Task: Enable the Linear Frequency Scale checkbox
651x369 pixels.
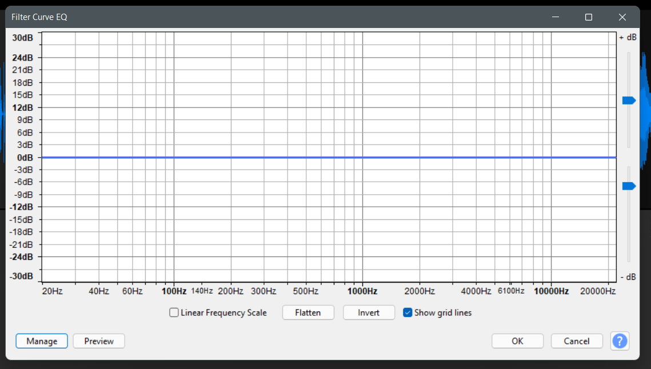Action: (x=173, y=312)
